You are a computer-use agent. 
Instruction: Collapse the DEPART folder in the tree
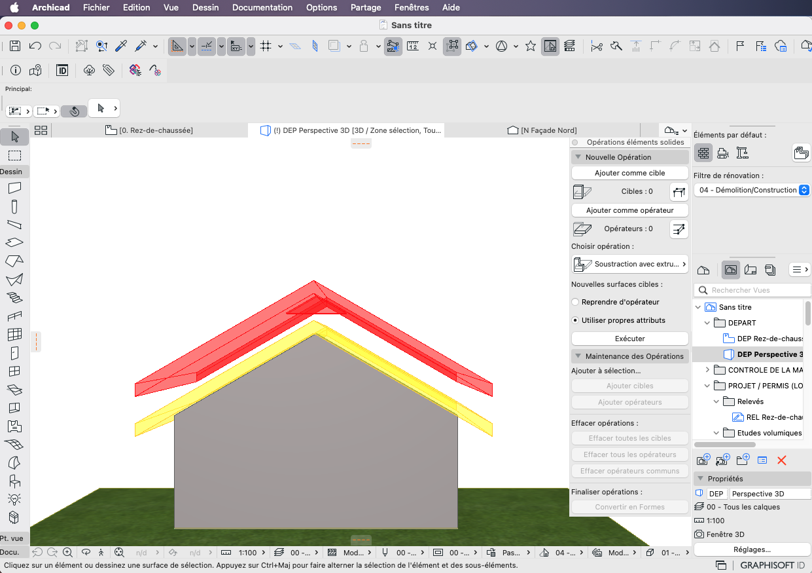707,323
